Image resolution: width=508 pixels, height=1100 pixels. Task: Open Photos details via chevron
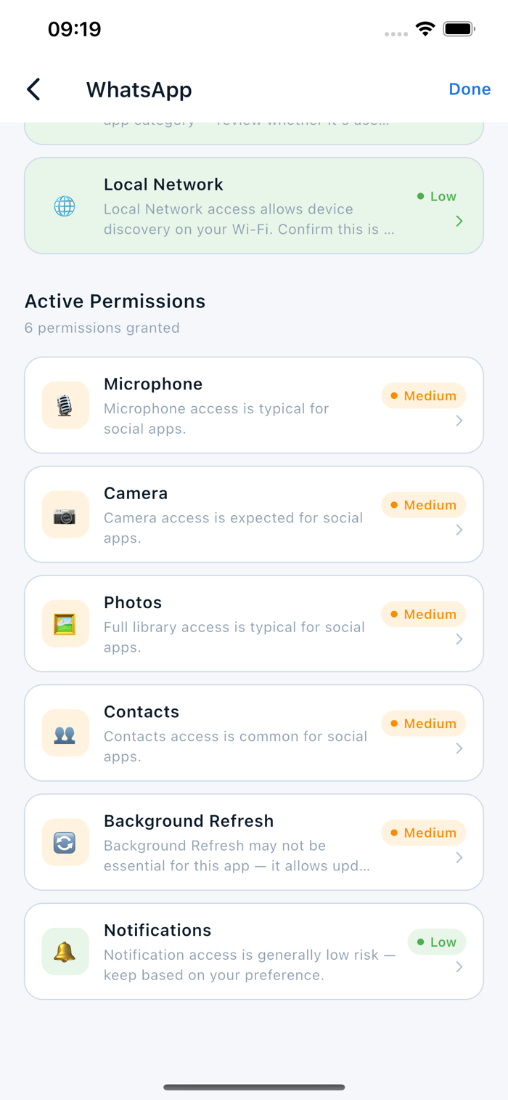(459, 639)
